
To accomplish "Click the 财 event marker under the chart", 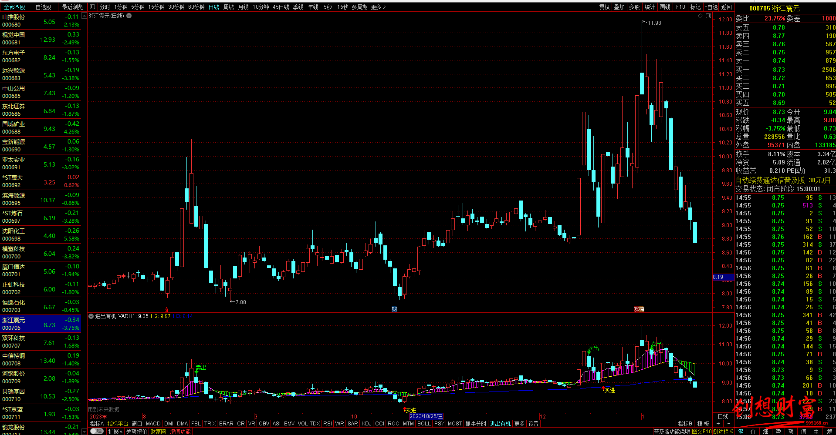I will point(394,309).
